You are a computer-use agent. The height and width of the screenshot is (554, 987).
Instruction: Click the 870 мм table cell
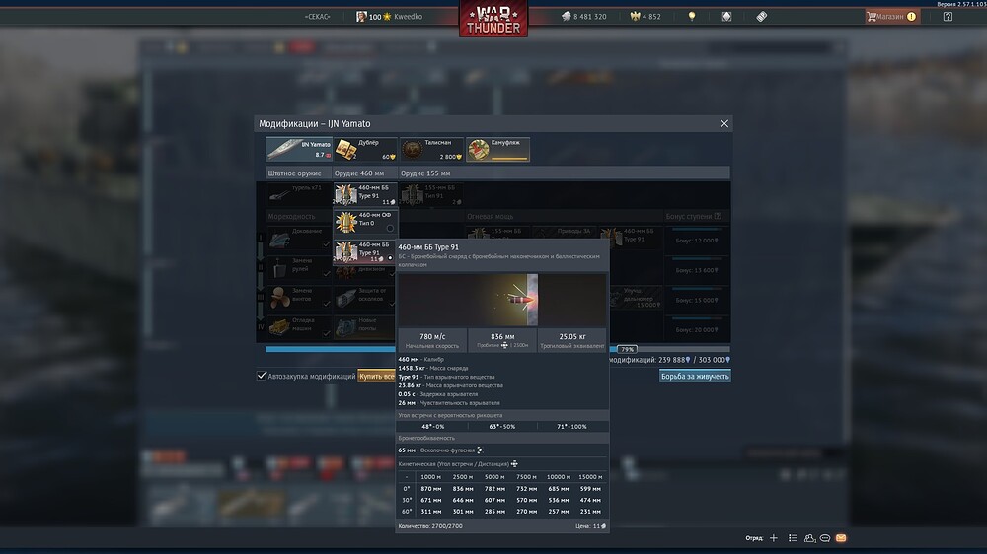click(x=431, y=489)
